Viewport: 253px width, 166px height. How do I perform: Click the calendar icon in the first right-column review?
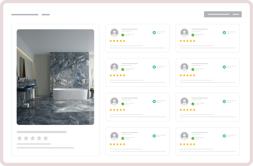pyautogui.click(x=224, y=33)
